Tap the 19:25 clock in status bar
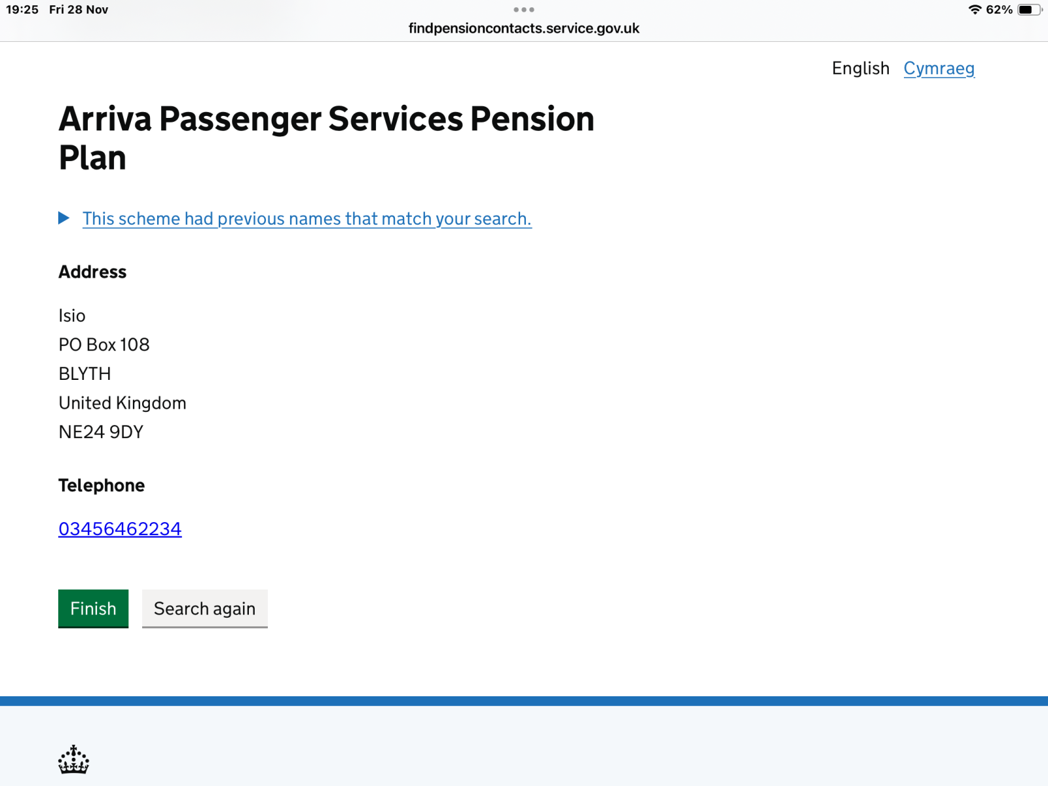Screen dimensions: 1048x786 tap(22, 10)
